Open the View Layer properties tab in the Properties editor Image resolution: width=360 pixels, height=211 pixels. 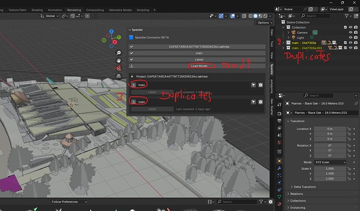tap(280, 128)
